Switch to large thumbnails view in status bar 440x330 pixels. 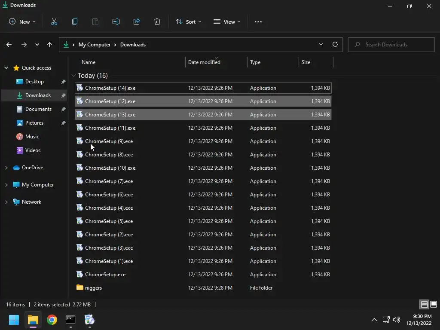click(434, 304)
